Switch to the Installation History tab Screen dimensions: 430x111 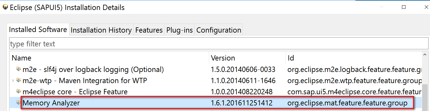pos(101,30)
